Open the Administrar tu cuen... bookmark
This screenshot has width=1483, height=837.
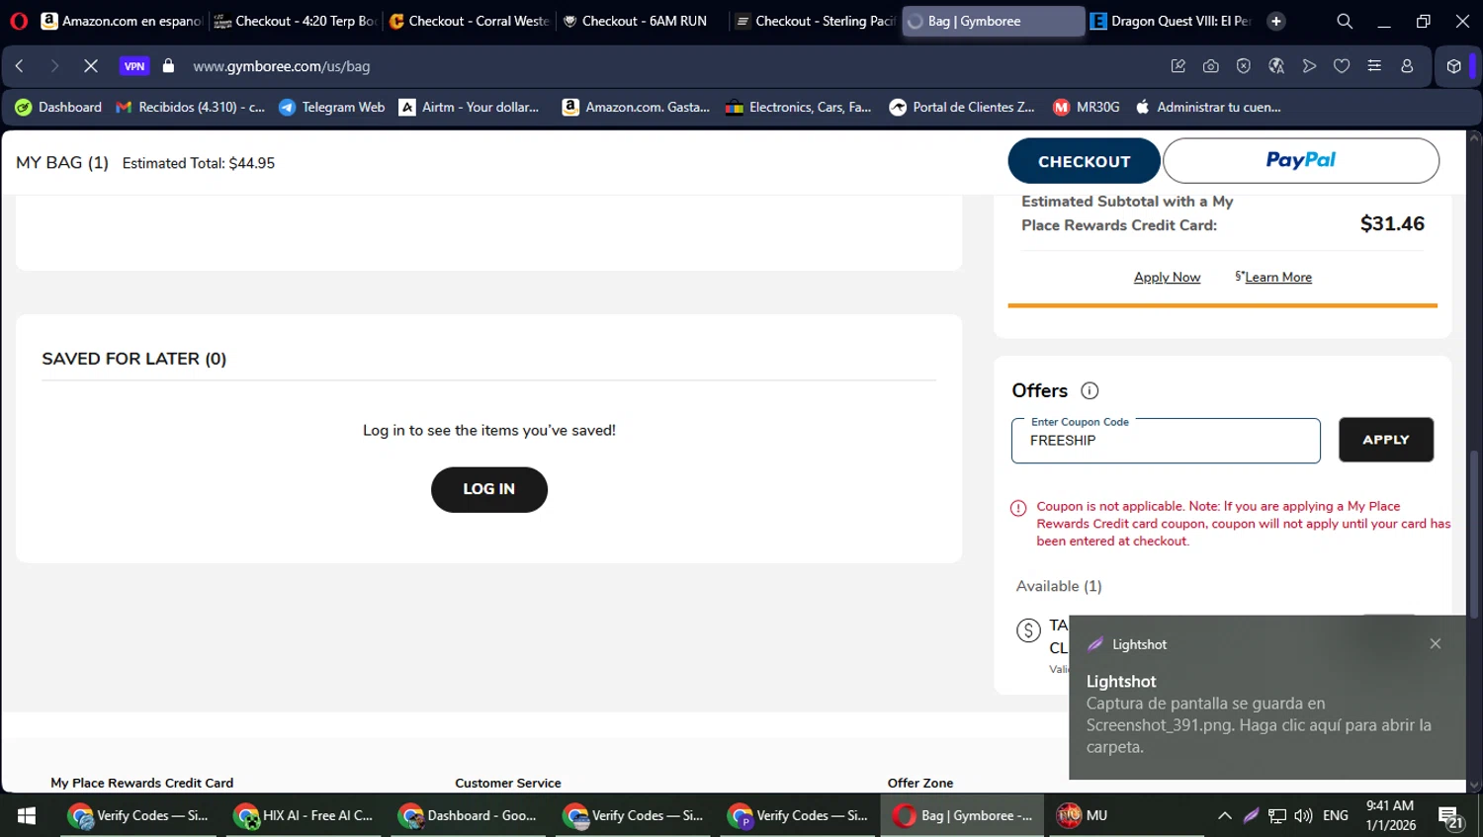coord(1208,107)
